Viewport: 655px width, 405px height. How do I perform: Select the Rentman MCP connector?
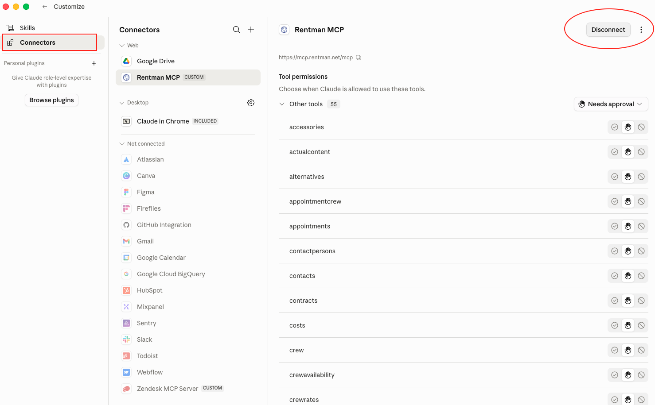pyautogui.click(x=188, y=77)
